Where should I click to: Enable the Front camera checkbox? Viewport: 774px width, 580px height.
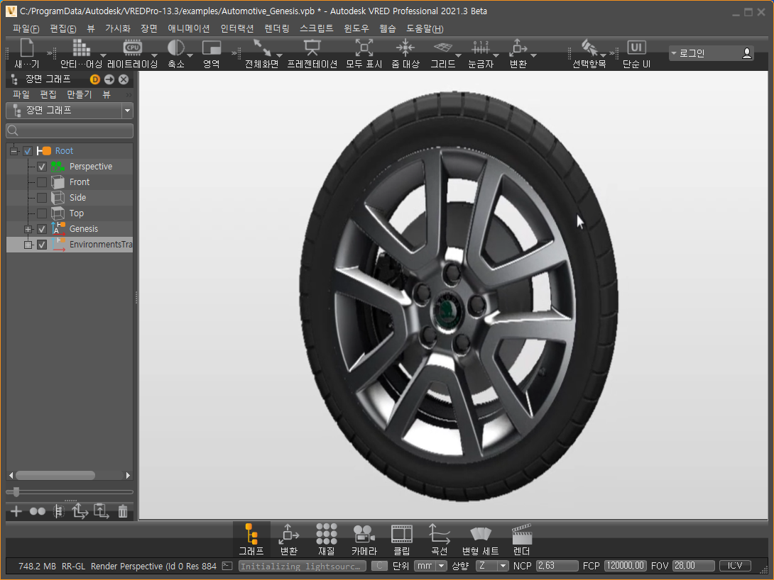pos(42,182)
